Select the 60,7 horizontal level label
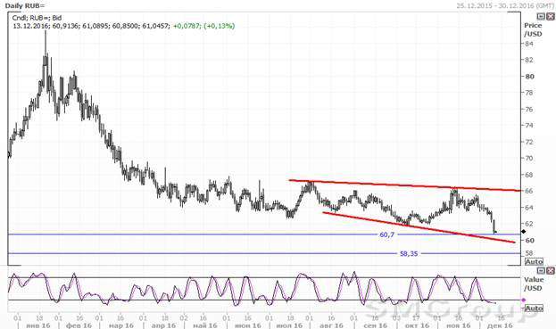Viewport: 556px width, 329px height. pyautogui.click(x=386, y=234)
